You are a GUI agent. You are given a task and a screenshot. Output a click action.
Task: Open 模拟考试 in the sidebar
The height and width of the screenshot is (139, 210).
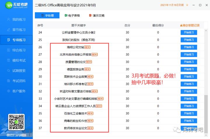coord(16,60)
